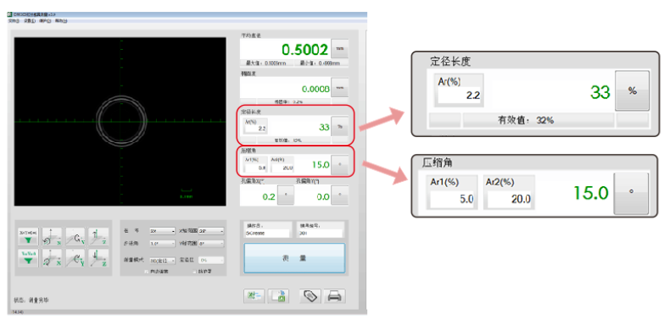Click the ° button in the enlarged 压缩角 callout

click(x=631, y=193)
